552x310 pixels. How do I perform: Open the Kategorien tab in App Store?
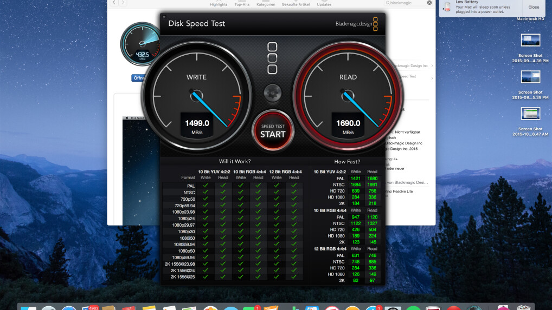coord(266,4)
